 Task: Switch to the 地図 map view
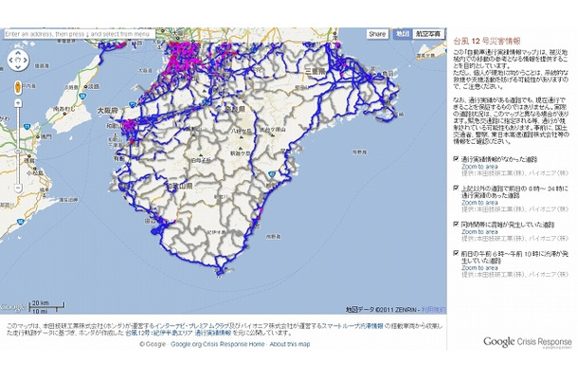point(402,34)
